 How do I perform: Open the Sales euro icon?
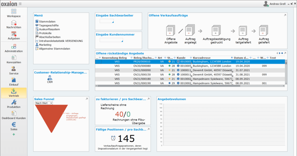(14, 125)
